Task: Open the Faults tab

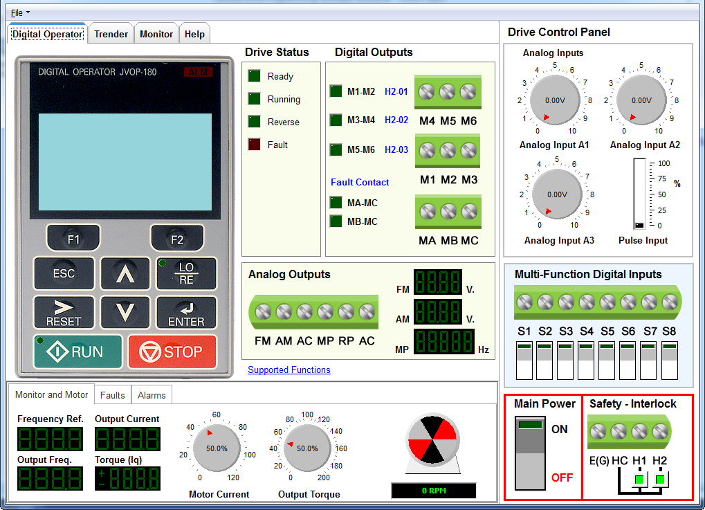Action: pos(112,395)
